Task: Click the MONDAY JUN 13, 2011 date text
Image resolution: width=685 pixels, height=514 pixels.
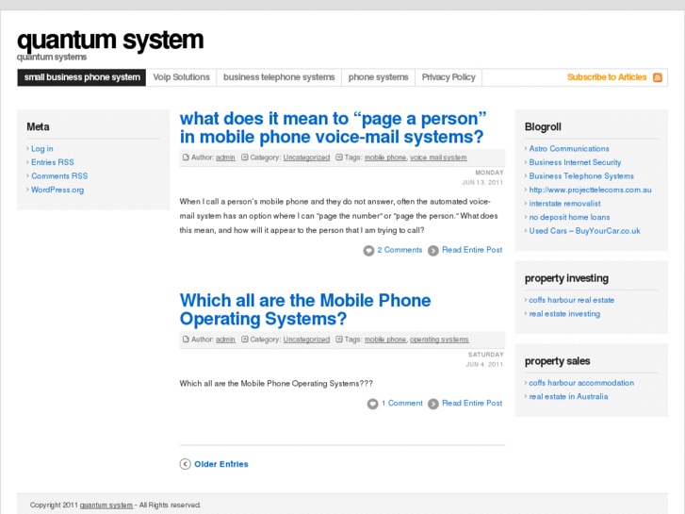Action: click(482, 177)
